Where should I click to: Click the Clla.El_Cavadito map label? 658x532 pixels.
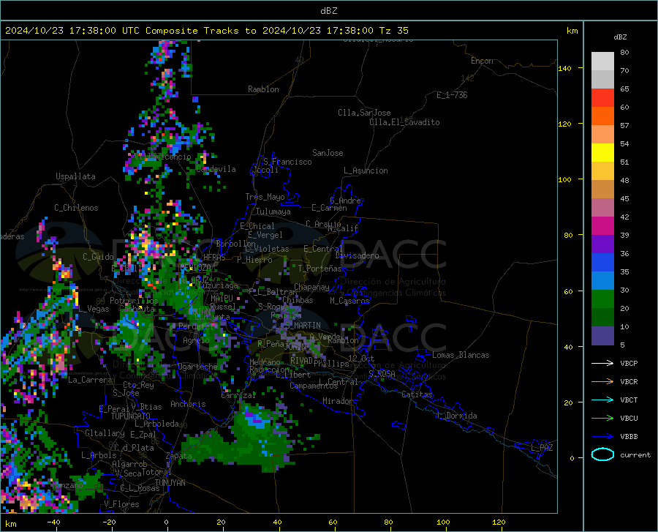pyautogui.click(x=404, y=122)
